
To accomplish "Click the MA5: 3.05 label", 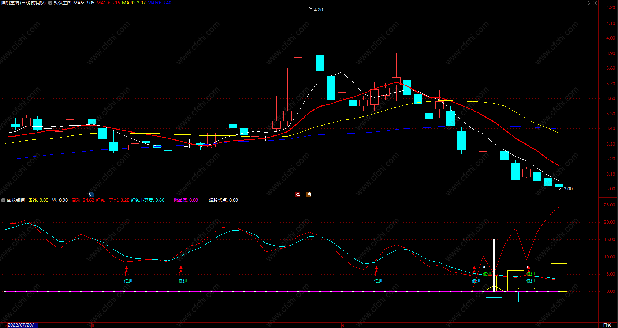I will point(84,3).
